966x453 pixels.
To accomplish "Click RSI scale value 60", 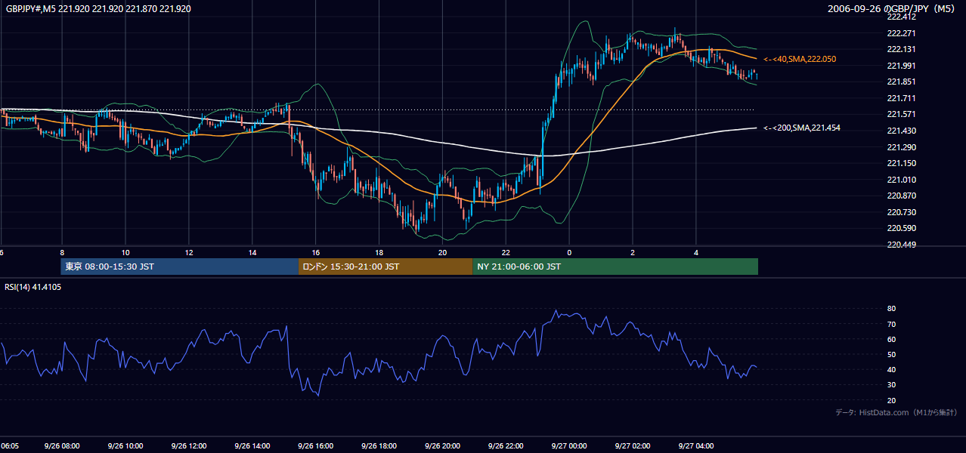I will click(x=891, y=339).
